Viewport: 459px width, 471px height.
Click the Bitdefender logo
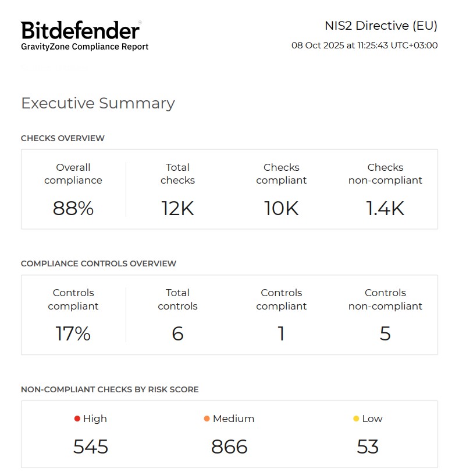(x=80, y=30)
